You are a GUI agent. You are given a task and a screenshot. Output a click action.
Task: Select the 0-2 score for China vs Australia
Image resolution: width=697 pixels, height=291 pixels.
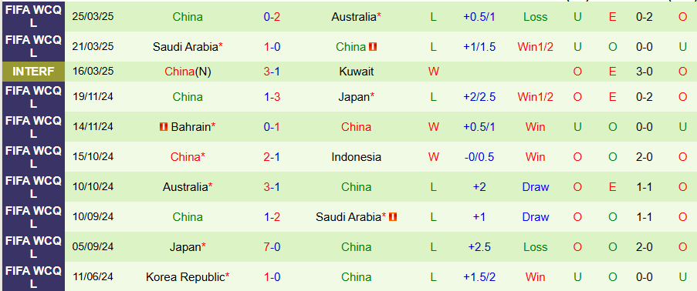(272, 17)
